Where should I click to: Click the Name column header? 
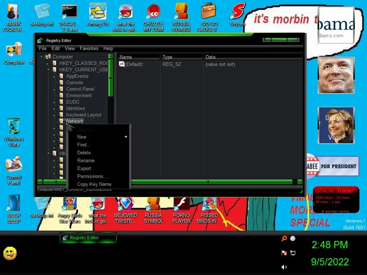click(139, 57)
